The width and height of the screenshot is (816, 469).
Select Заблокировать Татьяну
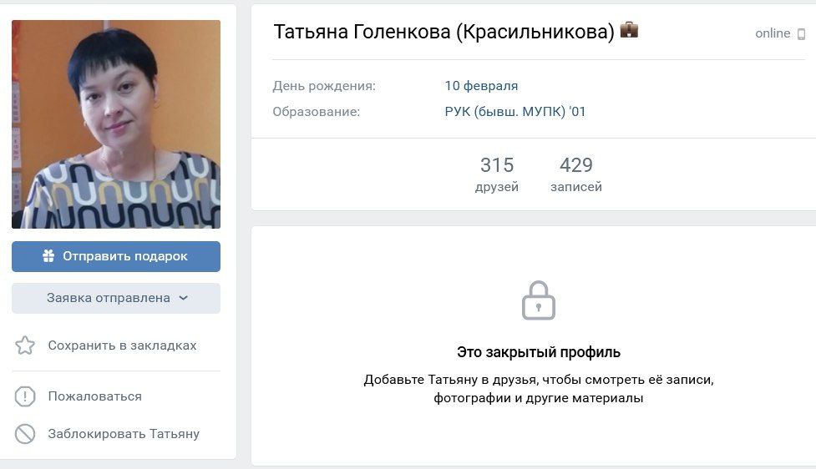pos(124,434)
